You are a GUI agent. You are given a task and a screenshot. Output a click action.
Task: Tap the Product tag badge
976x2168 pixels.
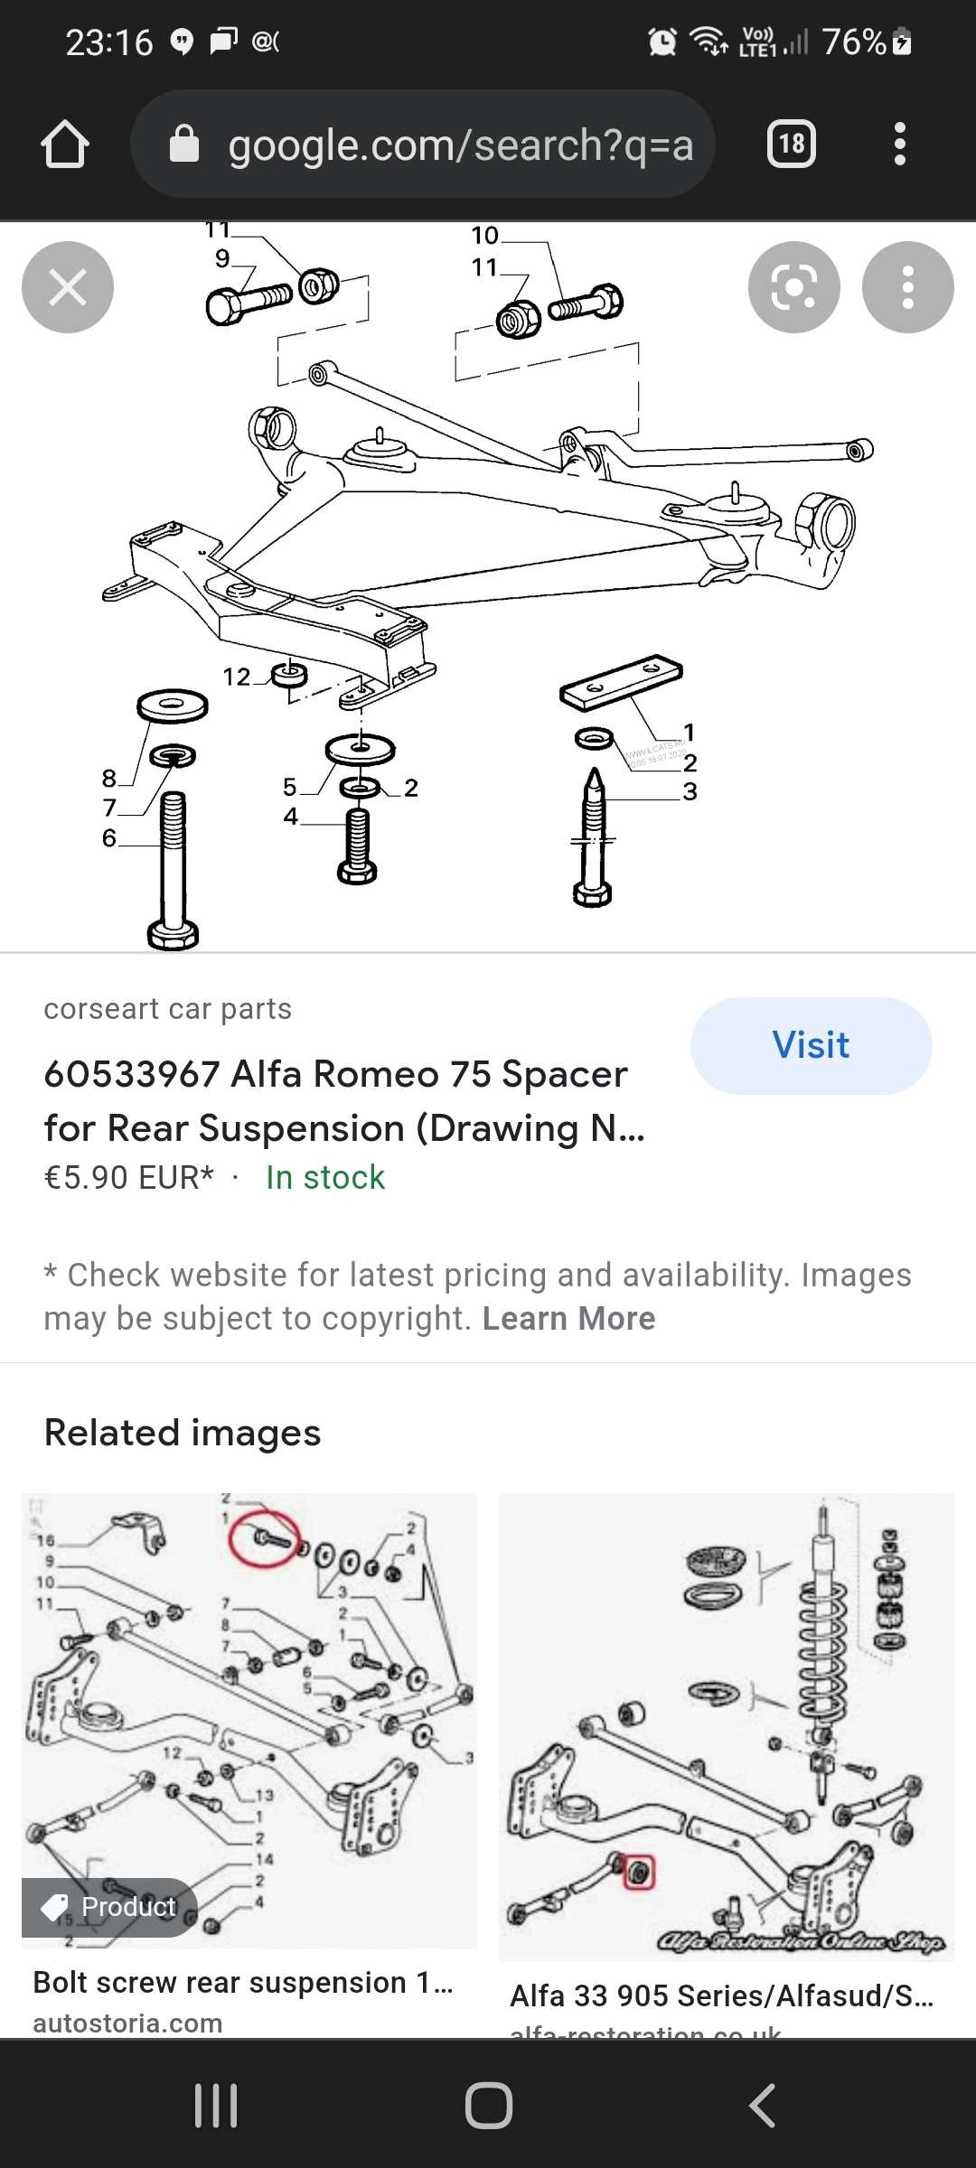tap(109, 1907)
